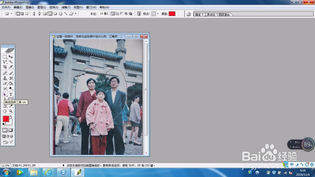Choose Polygon shape in options bar
Image resolution: width=315 pixels, height=177 pixels.
[x=60, y=14]
